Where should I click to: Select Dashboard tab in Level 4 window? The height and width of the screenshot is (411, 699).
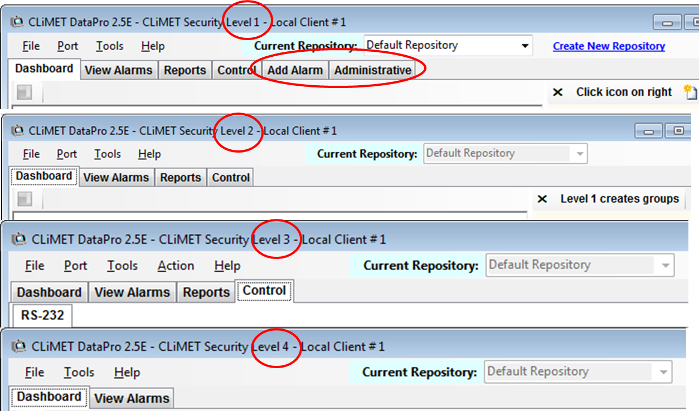tap(49, 397)
